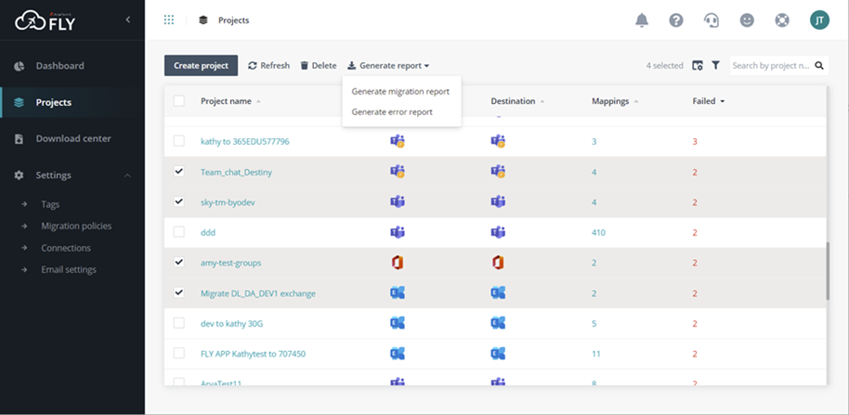Click failed count 3 for kathy row

tap(695, 142)
